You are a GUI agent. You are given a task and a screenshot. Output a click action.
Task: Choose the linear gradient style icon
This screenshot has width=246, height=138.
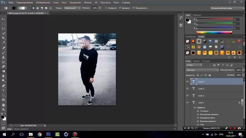click(33, 8)
